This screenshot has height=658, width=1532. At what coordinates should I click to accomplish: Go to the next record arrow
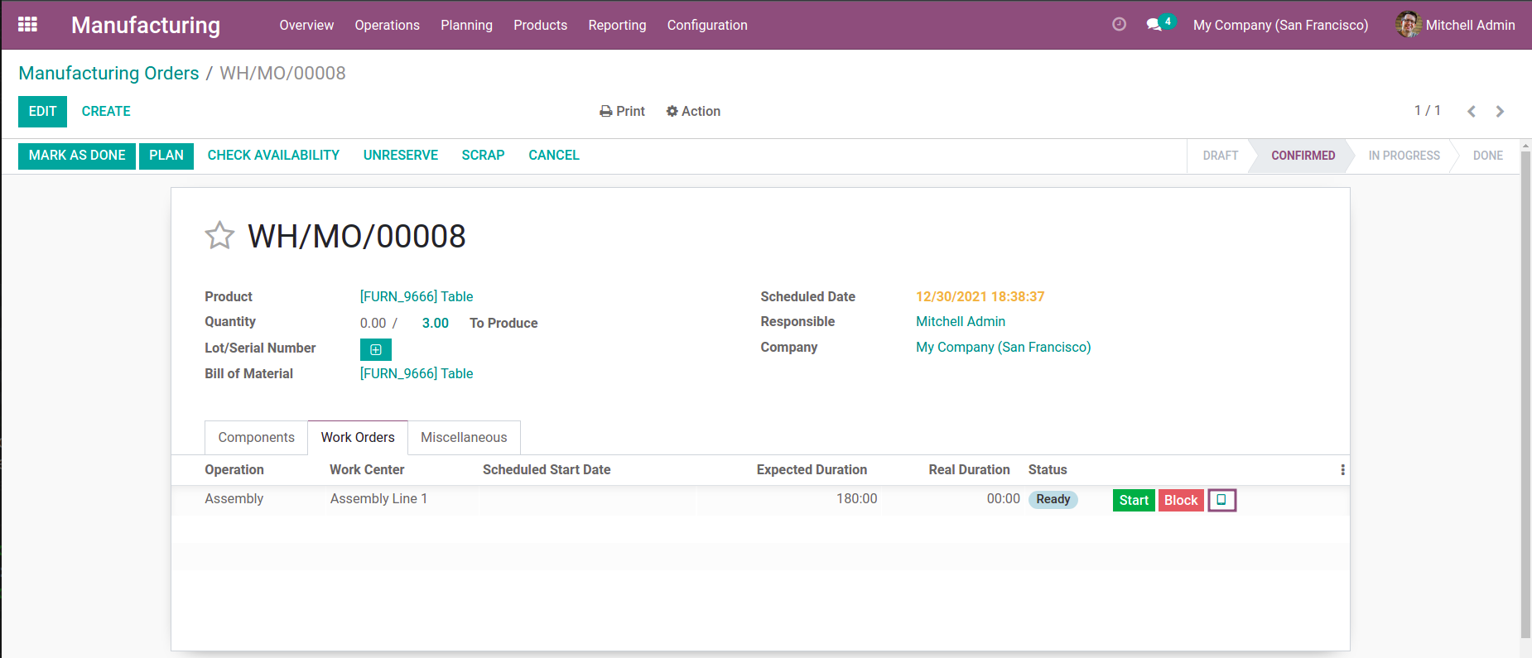click(x=1500, y=111)
